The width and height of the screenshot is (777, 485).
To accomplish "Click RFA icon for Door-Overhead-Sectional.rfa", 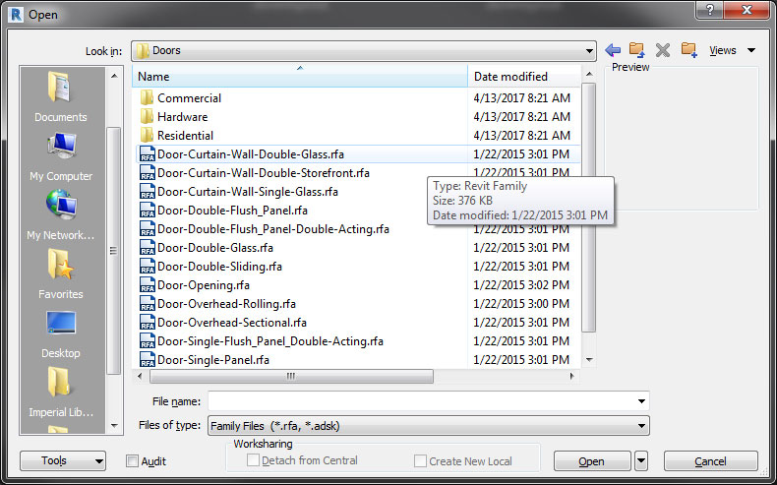I will [148, 323].
